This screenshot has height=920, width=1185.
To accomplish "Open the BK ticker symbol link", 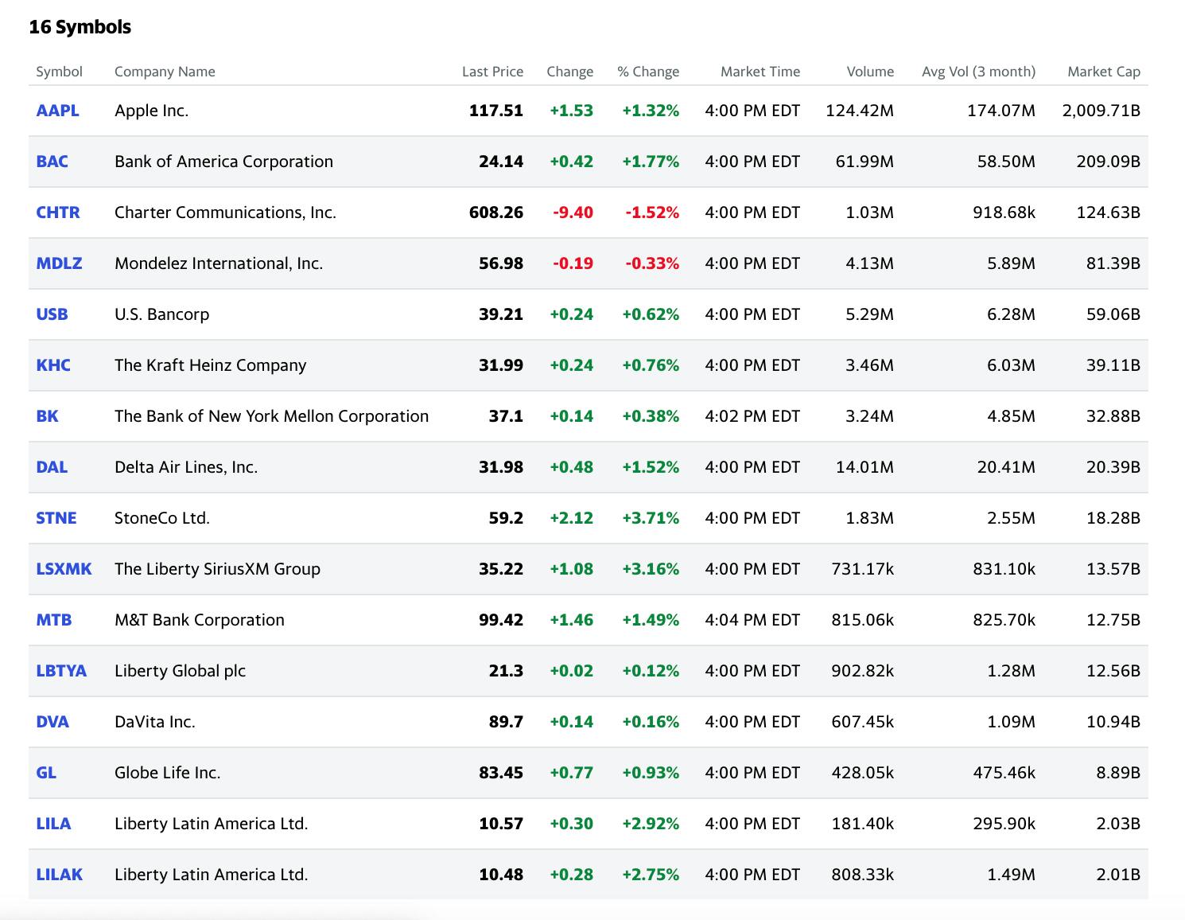I will [47, 416].
